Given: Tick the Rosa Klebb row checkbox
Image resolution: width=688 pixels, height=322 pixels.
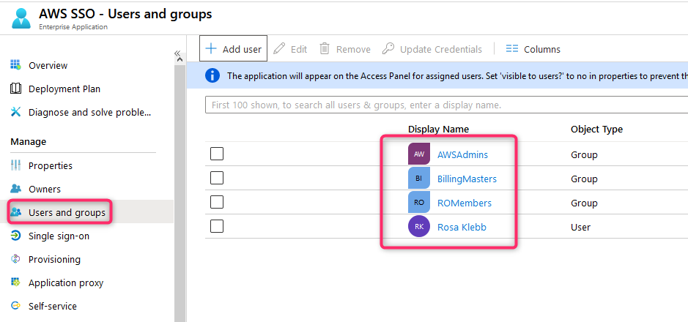Looking at the screenshot, I should pyautogui.click(x=217, y=226).
